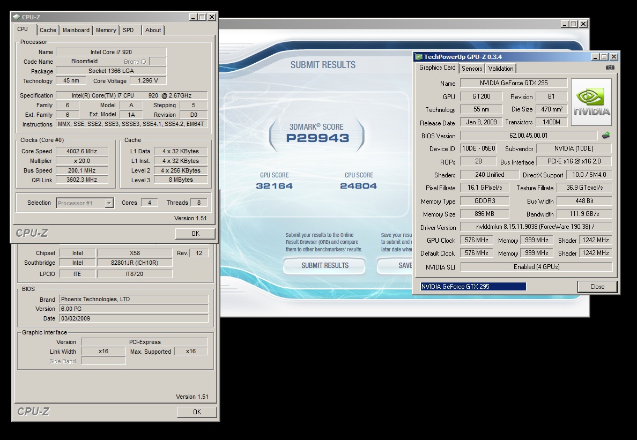This screenshot has width=637, height=440.
Task: Minimize the GPU-Z window
Action: tap(596, 57)
